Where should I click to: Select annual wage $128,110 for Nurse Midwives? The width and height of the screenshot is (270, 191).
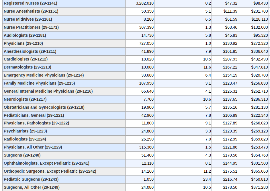point(259,19)
